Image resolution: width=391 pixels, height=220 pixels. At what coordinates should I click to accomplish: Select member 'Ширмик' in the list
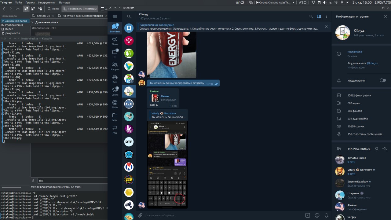(x=361, y=195)
